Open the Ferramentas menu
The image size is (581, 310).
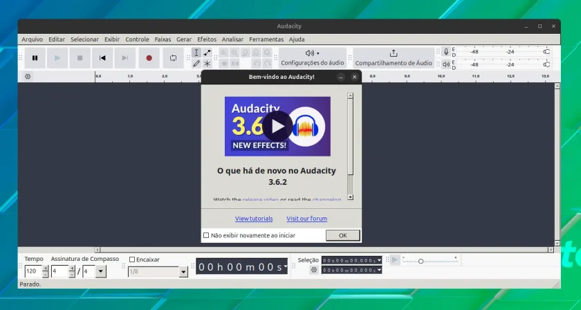coord(266,39)
